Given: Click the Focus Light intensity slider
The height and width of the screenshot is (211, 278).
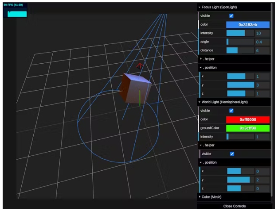Looking at the screenshot, I should 240,33.
